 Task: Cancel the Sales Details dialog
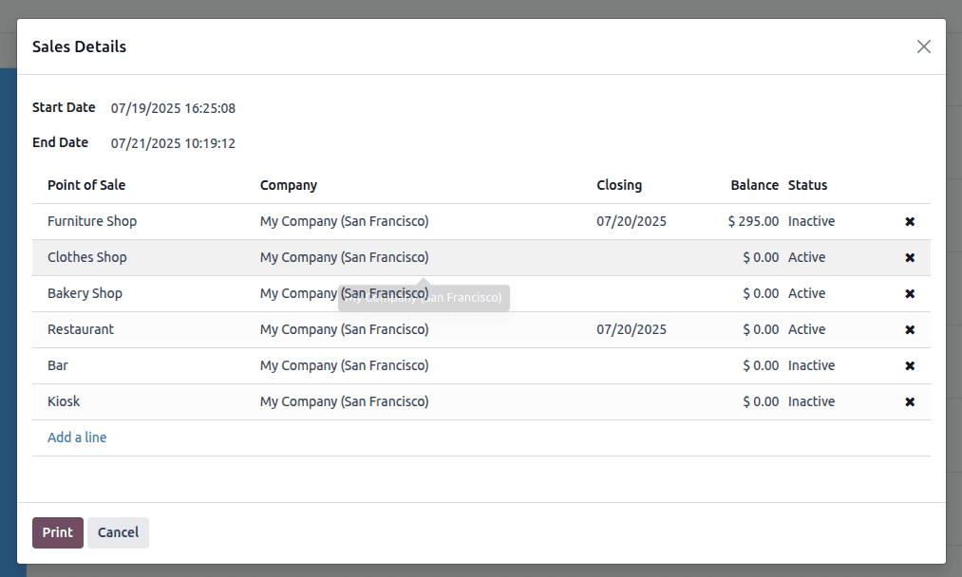(x=118, y=532)
